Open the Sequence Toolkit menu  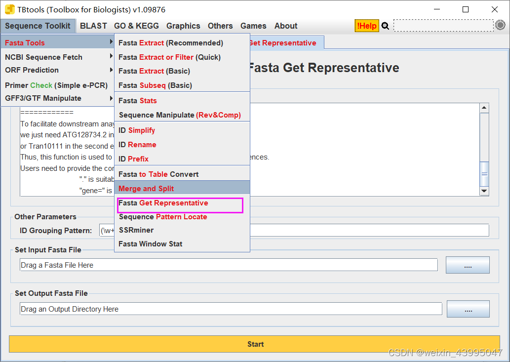(38, 26)
